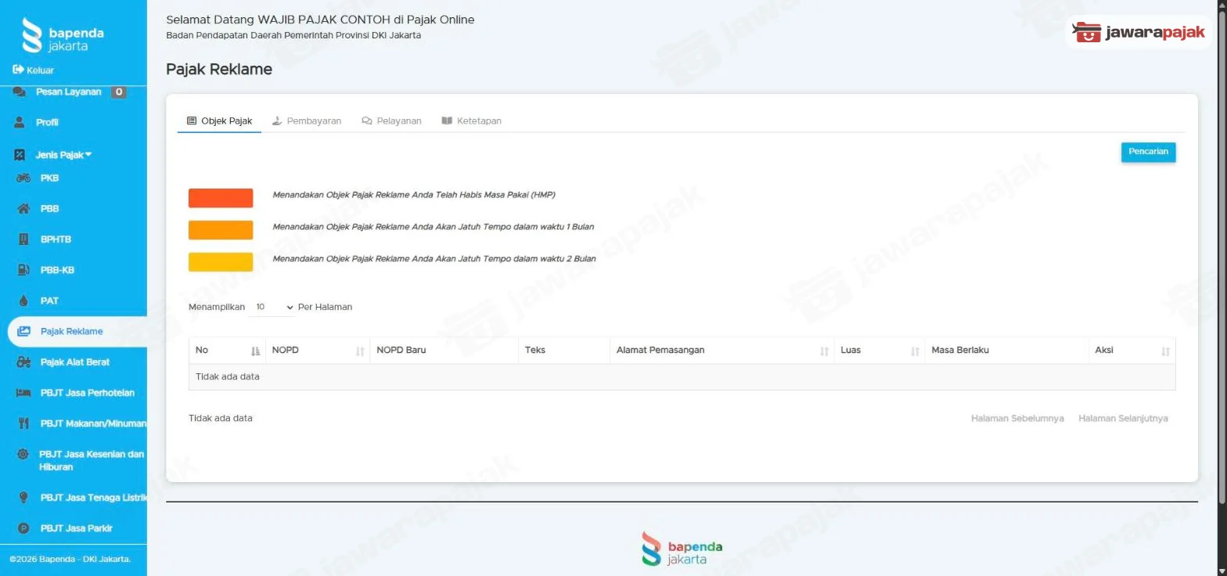Click the PBJT Jasa Kesenian dan Hiburan icon
This screenshot has height=576, width=1227.
coord(23,454)
